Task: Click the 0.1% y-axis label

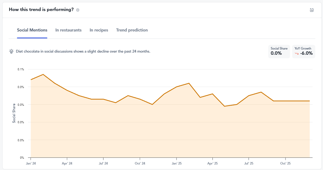Action: click(21, 69)
